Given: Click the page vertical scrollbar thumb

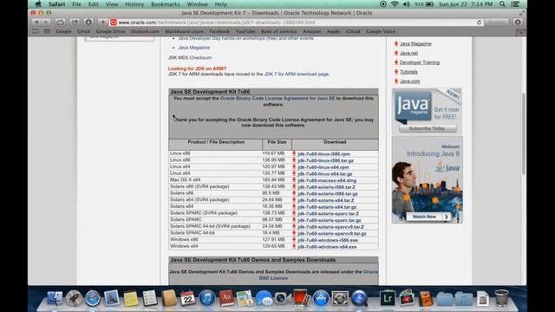Looking at the screenshot, I should click(x=524, y=133).
